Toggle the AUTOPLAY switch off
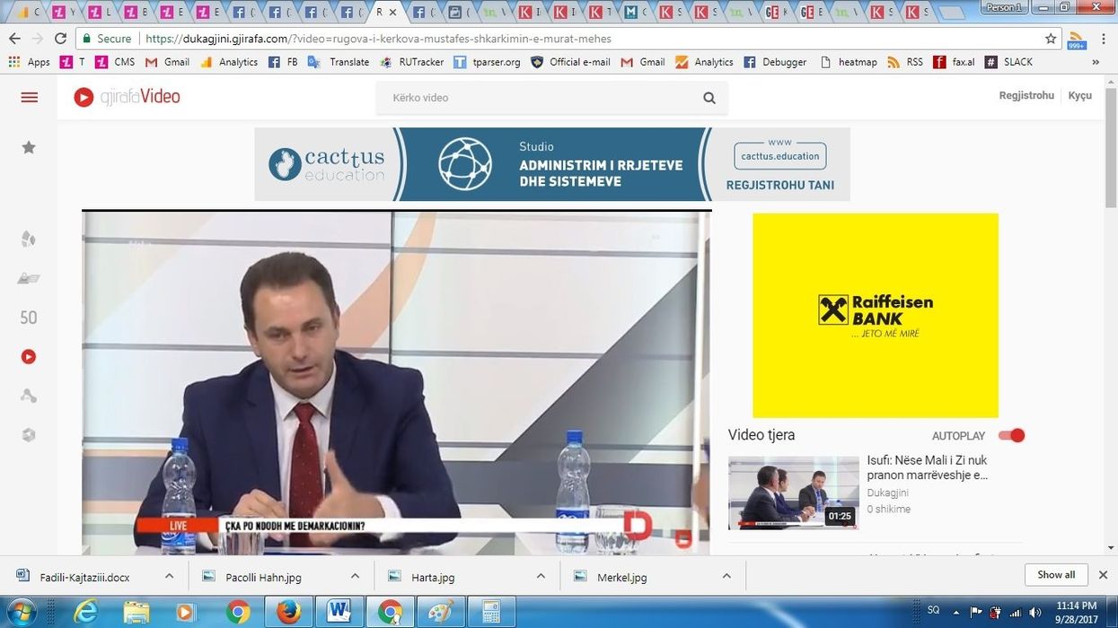This screenshot has height=628, width=1118. coord(1011,436)
